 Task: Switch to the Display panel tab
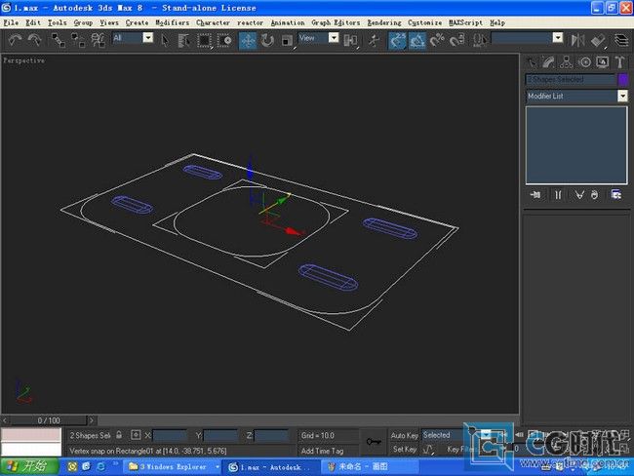pos(603,61)
